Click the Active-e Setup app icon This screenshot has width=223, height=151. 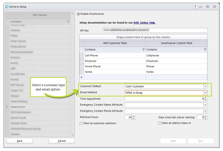[7, 7]
